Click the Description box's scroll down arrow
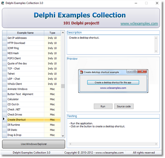 point(156,51)
